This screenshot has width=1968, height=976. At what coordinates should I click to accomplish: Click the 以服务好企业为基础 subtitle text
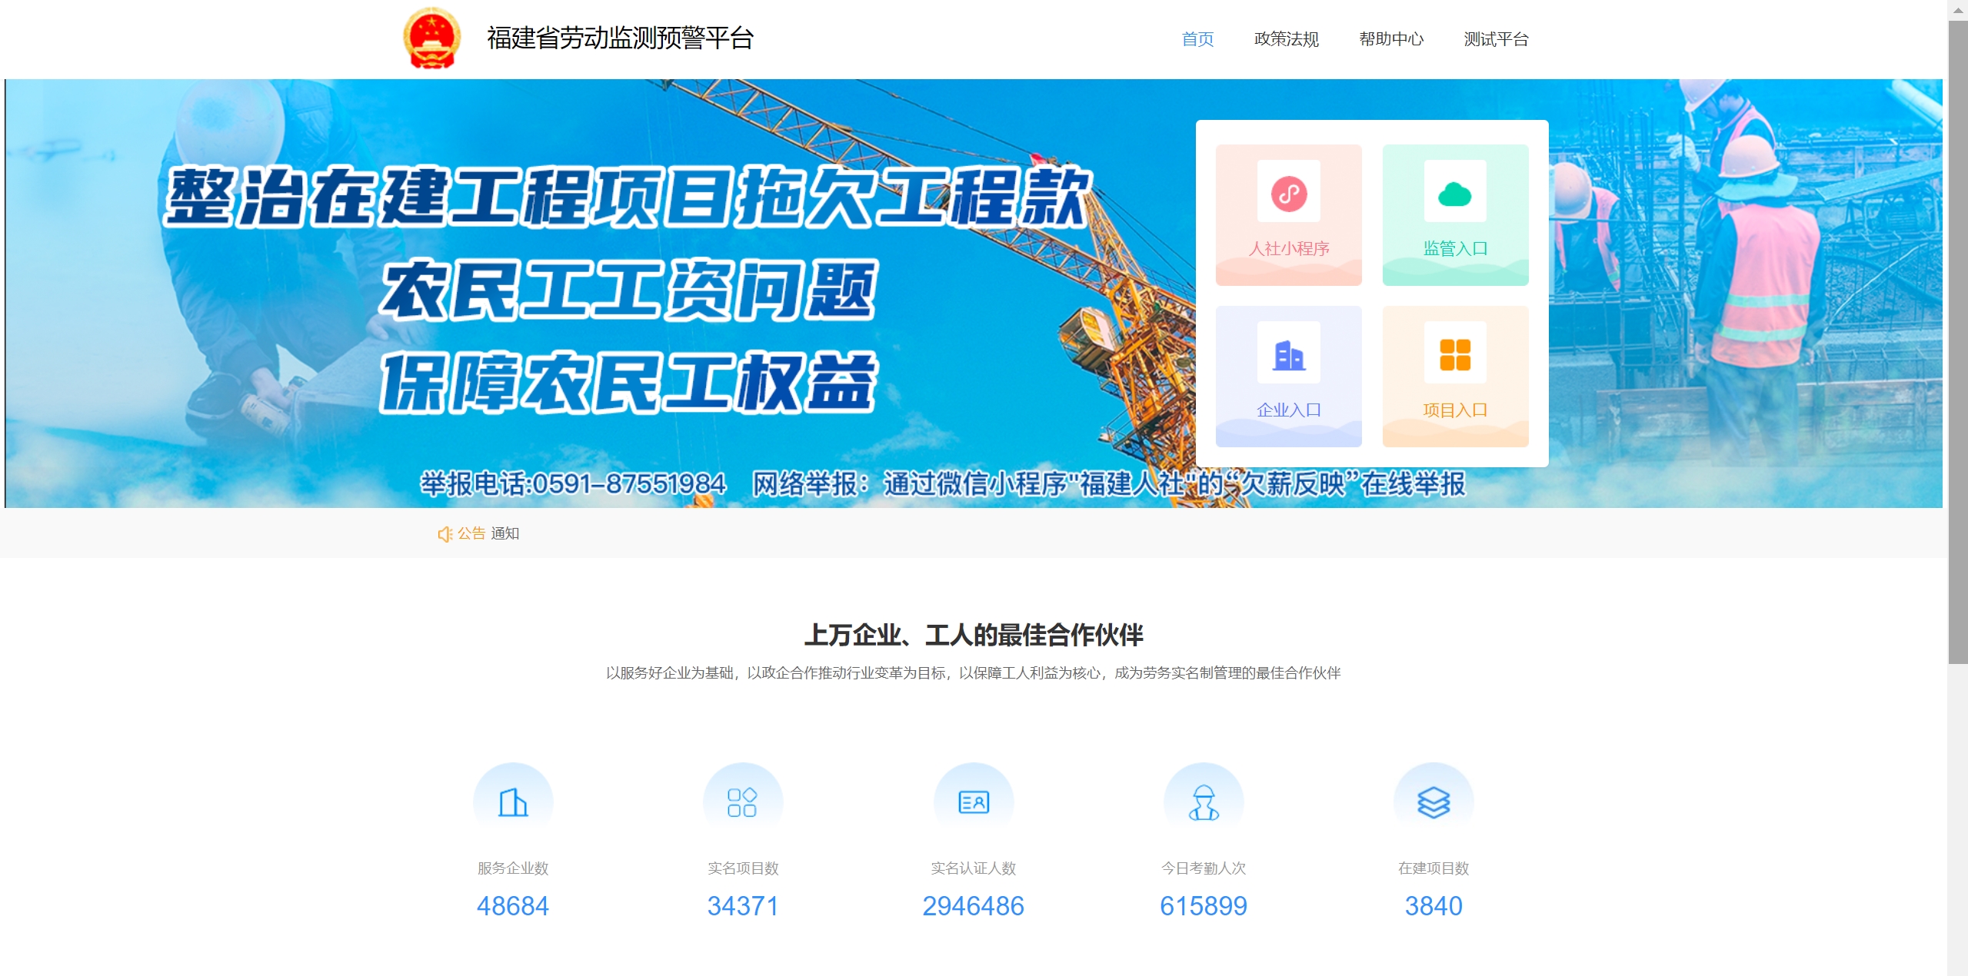coord(973,673)
